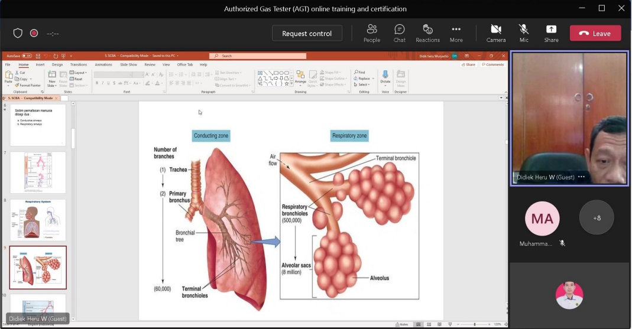Toggle AutoSave switch in PowerPoint
Image resolution: width=632 pixels, height=329 pixels.
click(x=27, y=56)
